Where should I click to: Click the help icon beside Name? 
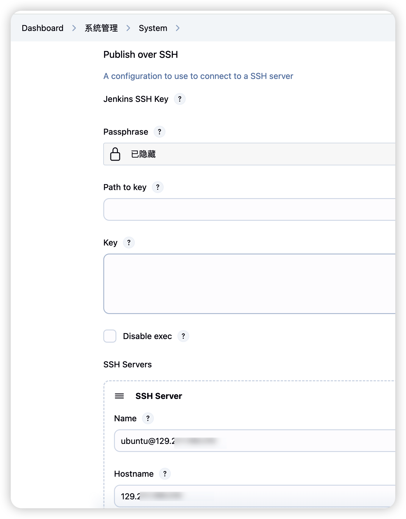(148, 418)
